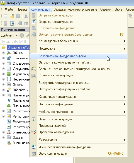Expand the Документы tree node
Image resolution: width=134 pixels, height=163 pixels.
(x=3, y=69)
